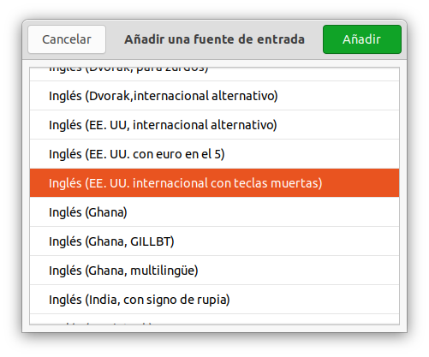Select the English layout with euro on 5

pyautogui.click(x=214, y=154)
